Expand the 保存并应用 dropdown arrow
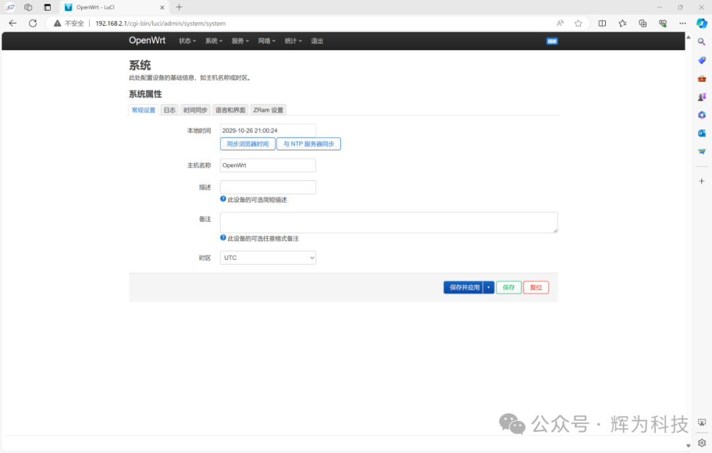Screen dimensions: 712x453 488,287
